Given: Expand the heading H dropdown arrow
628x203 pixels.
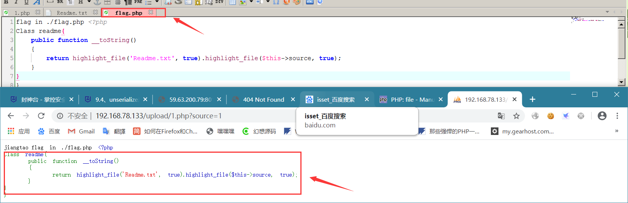Looking at the screenshot, I should tap(89, 2).
